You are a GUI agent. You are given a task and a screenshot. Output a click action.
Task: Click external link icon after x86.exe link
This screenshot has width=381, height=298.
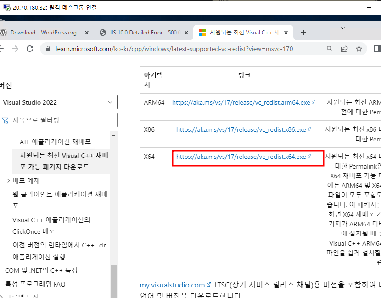pyautogui.click(x=309, y=129)
